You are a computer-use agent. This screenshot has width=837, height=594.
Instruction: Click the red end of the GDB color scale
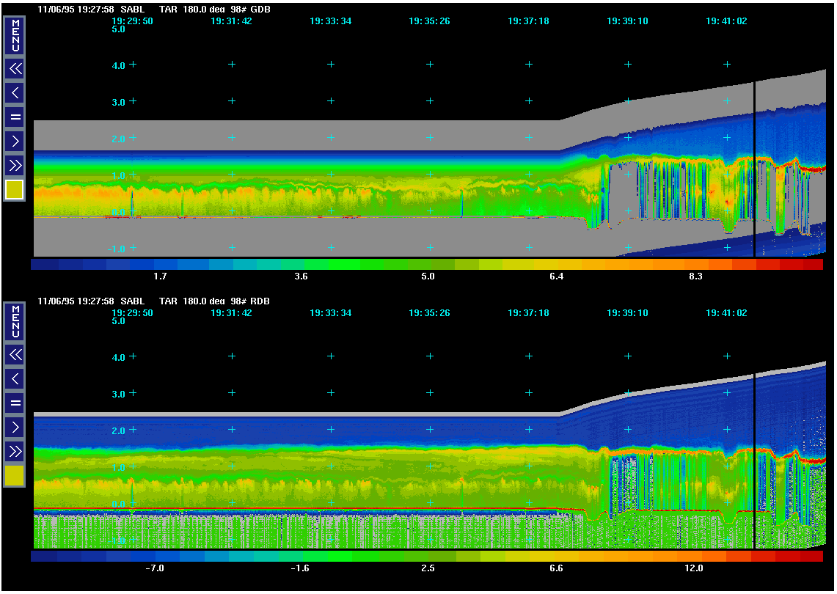click(x=811, y=265)
